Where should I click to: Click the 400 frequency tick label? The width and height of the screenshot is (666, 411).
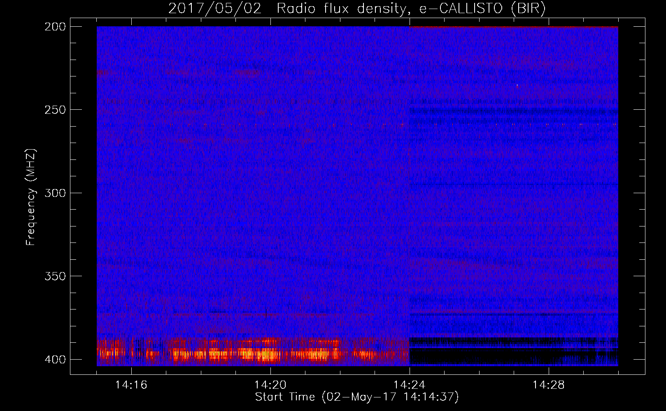point(55,360)
